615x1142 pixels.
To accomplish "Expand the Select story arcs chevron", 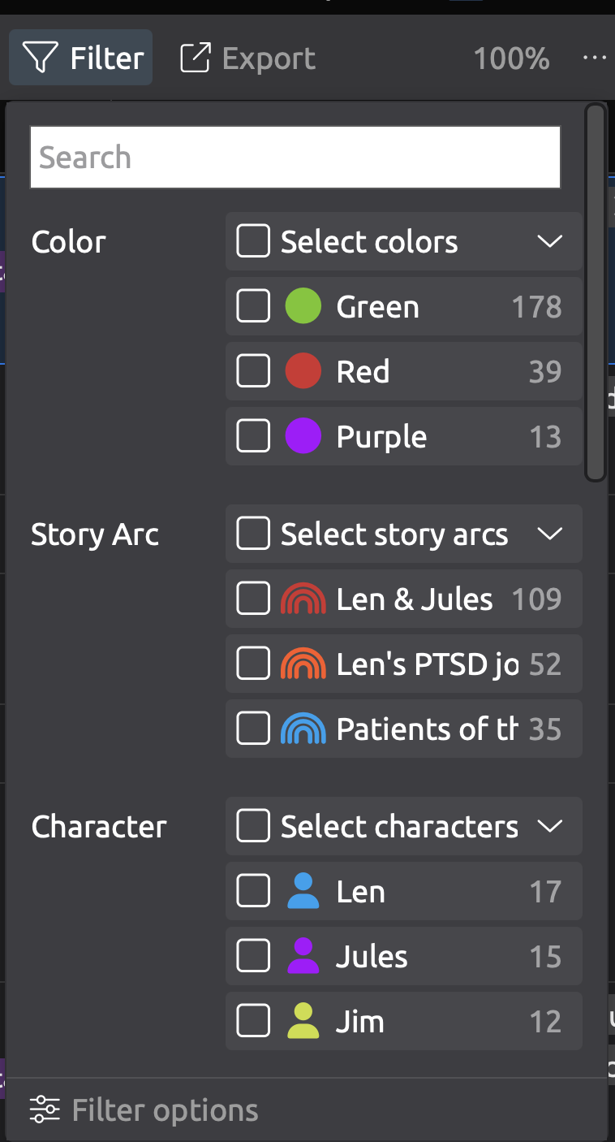I will (550, 534).
